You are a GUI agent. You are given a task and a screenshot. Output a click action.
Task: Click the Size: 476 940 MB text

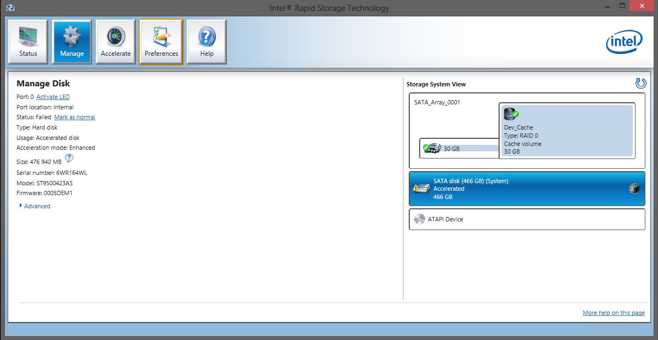(39, 162)
